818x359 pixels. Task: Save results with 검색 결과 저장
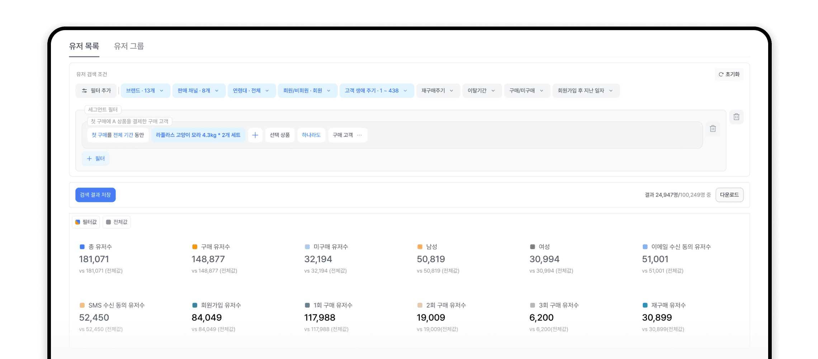click(x=95, y=195)
